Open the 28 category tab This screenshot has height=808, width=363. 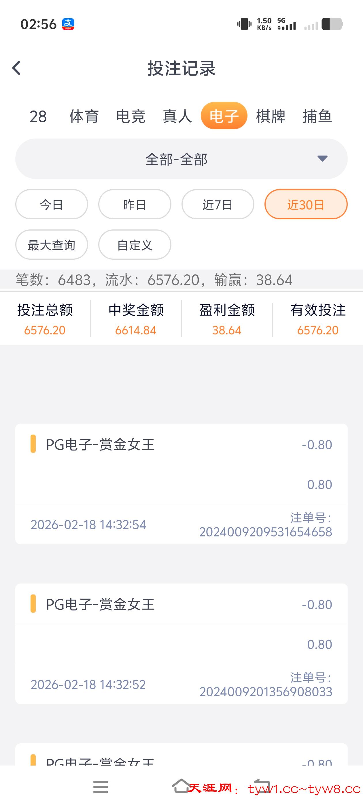pos(38,116)
